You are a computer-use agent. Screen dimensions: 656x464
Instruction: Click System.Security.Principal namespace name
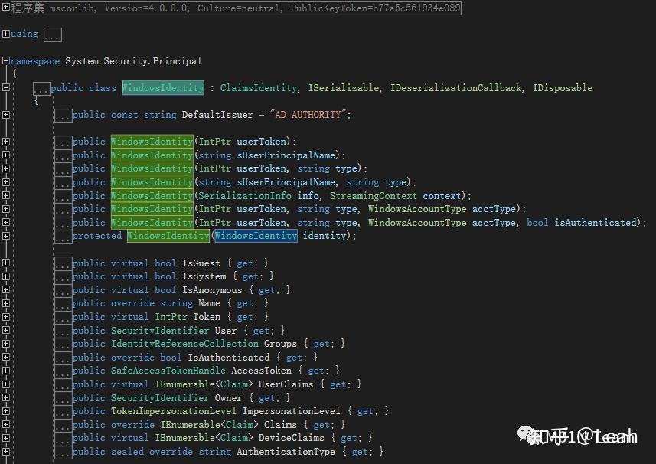coord(133,61)
